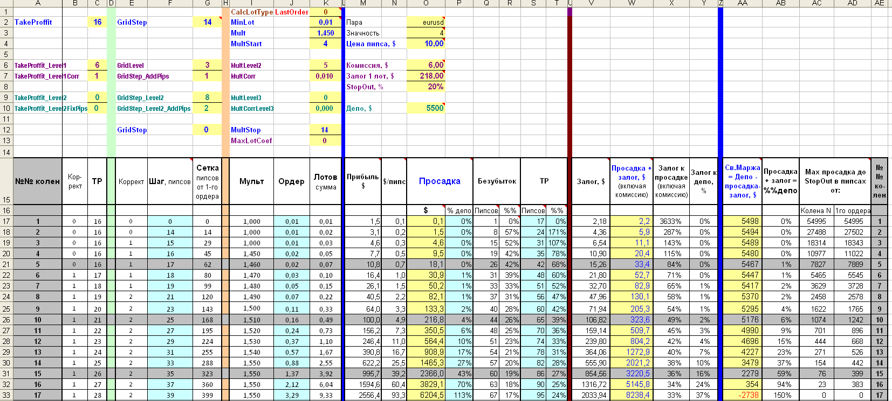Click row header 15
The height and width of the screenshot is (401, 892).
[6, 181]
